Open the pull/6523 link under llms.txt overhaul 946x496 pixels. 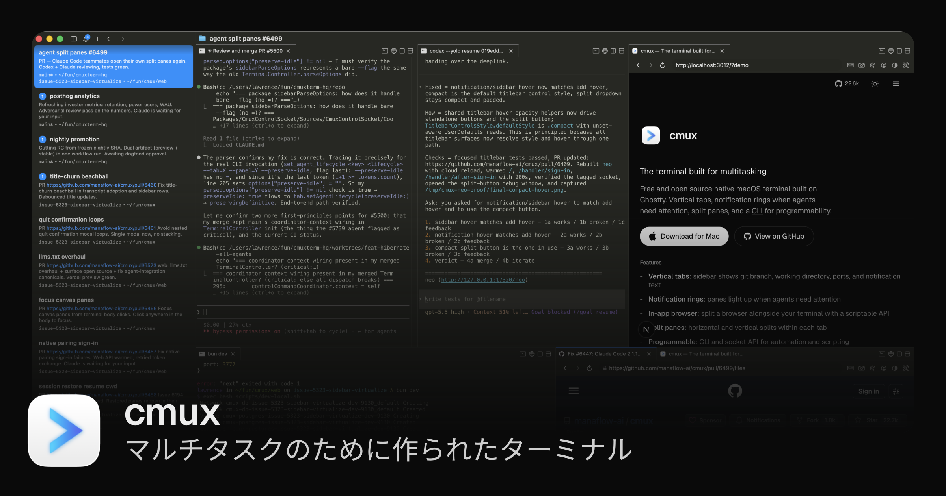pyautogui.click(x=101, y=265)
